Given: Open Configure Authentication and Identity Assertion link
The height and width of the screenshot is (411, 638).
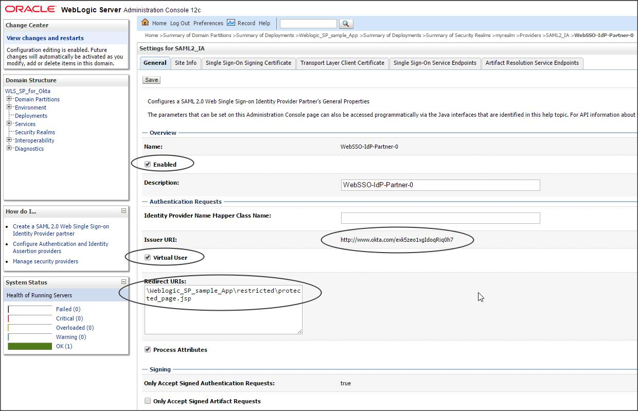Looking at the screenshot, I should [61, 247].
